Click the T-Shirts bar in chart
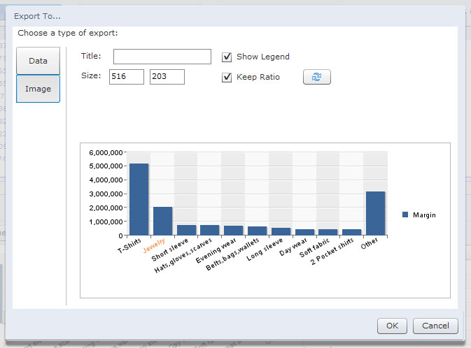The width and height of the screenshot is (471, 348). [139, 199]
